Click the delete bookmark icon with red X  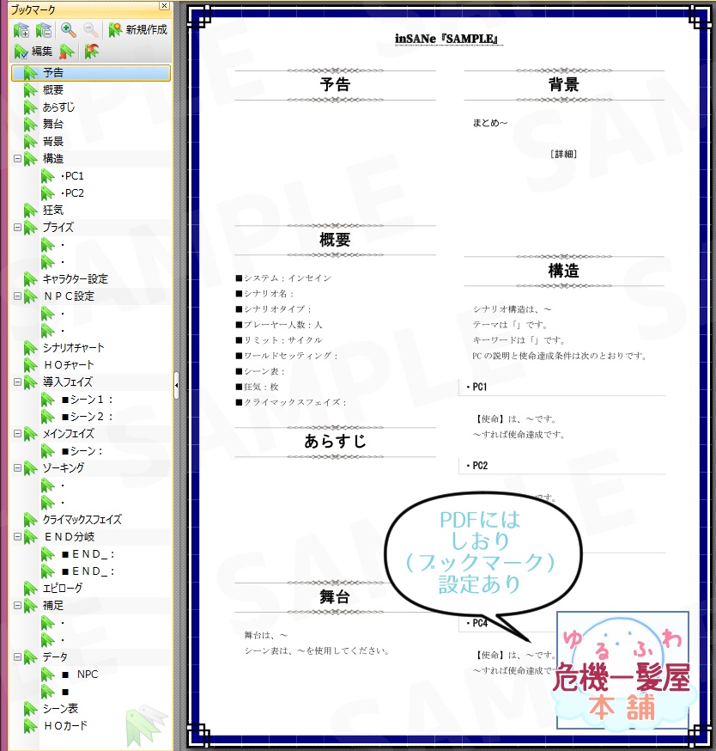[x=66, y=51]
